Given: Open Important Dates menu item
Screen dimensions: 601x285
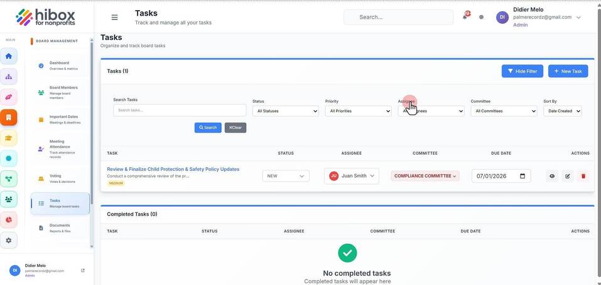Looking at the screenshot, I should (60, 120).
